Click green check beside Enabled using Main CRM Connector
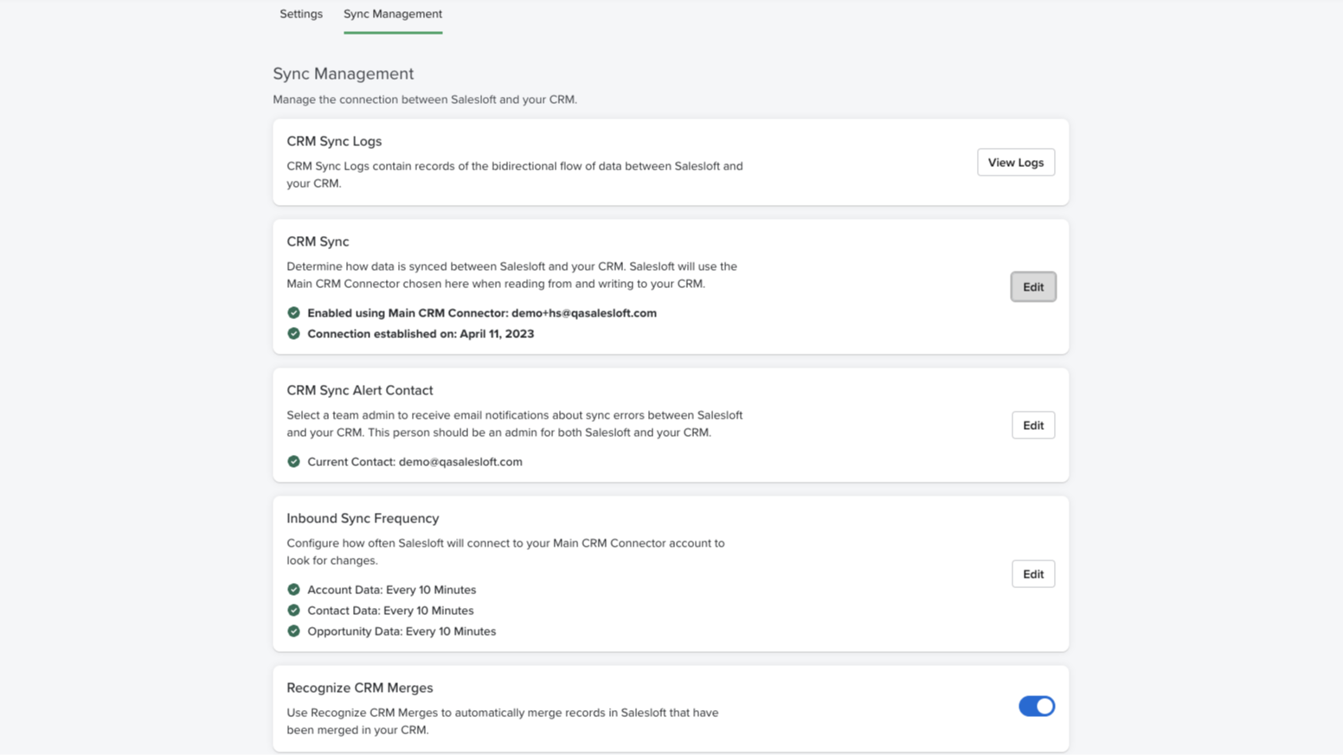The width and height of the screenshot is (1343, 755). coord(293,313)
